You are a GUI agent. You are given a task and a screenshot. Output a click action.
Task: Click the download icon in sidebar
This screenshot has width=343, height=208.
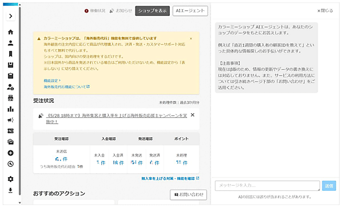[10, 190]
